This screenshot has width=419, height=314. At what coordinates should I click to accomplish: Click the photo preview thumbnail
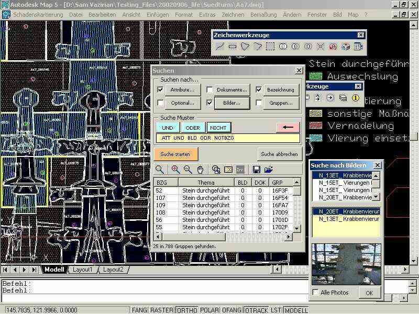pyautogui.click(x=346, y=264)
